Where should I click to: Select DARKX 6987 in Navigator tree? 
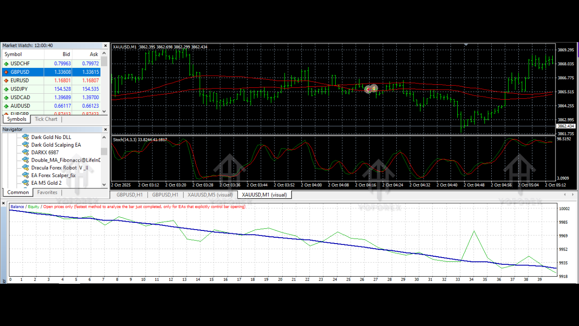(45, 153)
